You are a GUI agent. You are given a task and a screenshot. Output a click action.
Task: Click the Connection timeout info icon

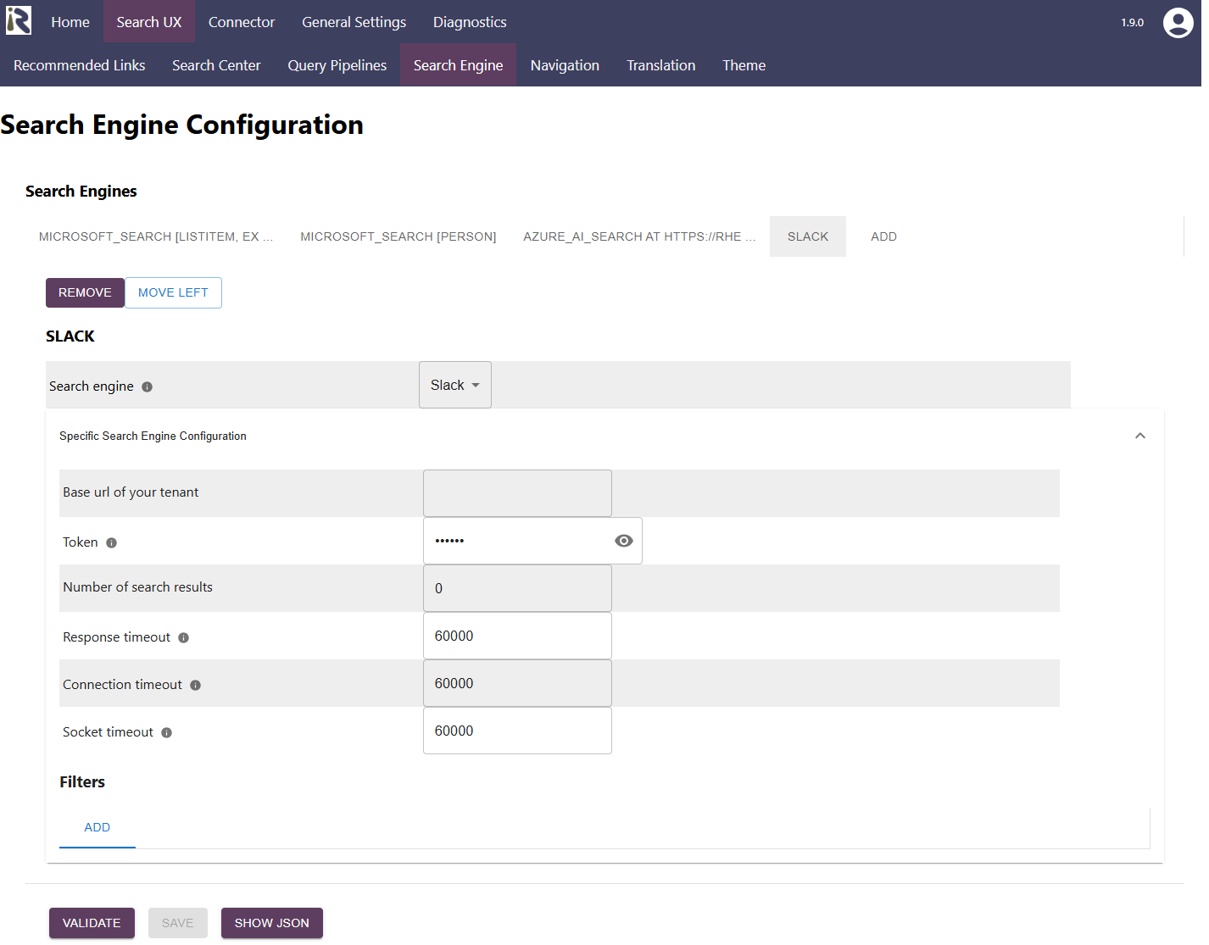point(196,686)
